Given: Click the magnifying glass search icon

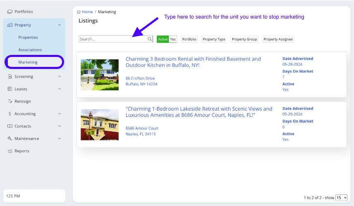Looking at the screenshot, I should click(150, 39).
